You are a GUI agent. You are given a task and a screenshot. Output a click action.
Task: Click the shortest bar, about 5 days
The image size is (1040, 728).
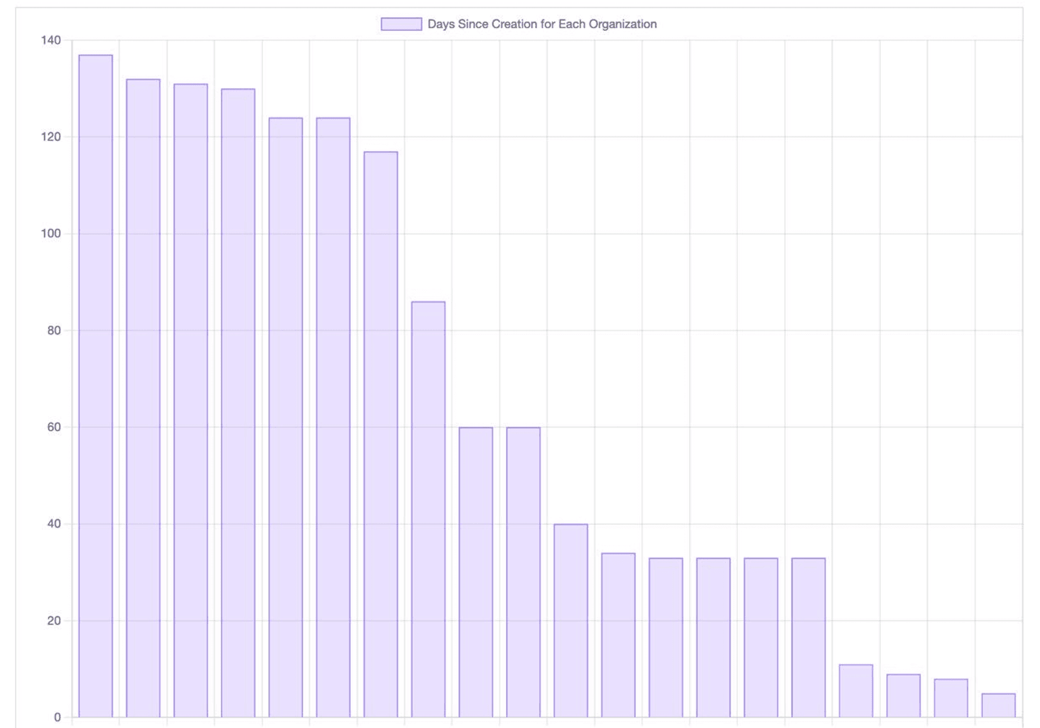pyautogui.click(x=999, y=705)
